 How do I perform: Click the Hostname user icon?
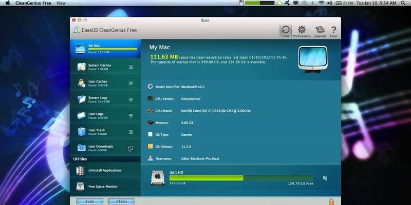coord(150,158)
